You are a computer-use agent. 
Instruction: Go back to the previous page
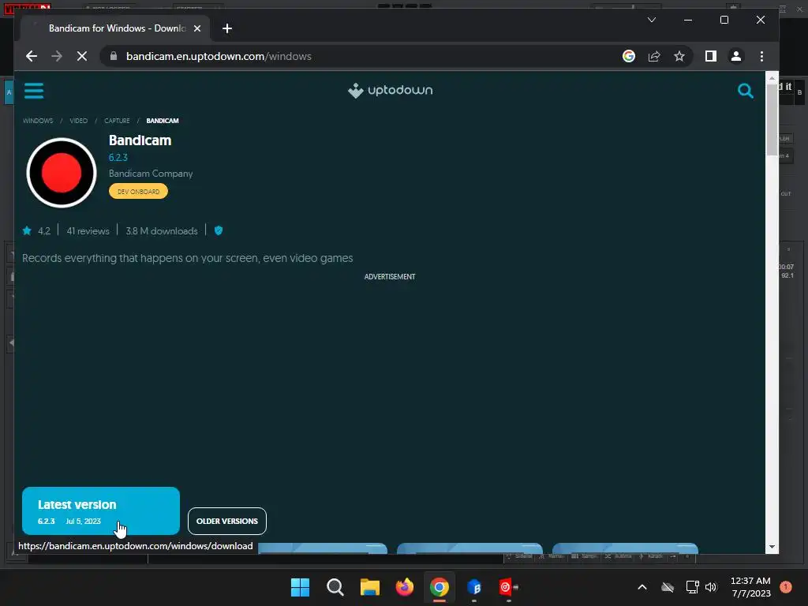pyautogui.click(x=32, y=56)
